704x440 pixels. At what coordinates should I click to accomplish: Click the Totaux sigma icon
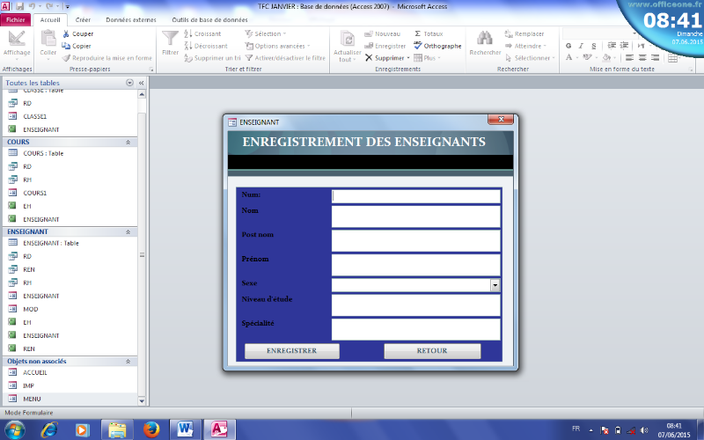click(418, 33)
